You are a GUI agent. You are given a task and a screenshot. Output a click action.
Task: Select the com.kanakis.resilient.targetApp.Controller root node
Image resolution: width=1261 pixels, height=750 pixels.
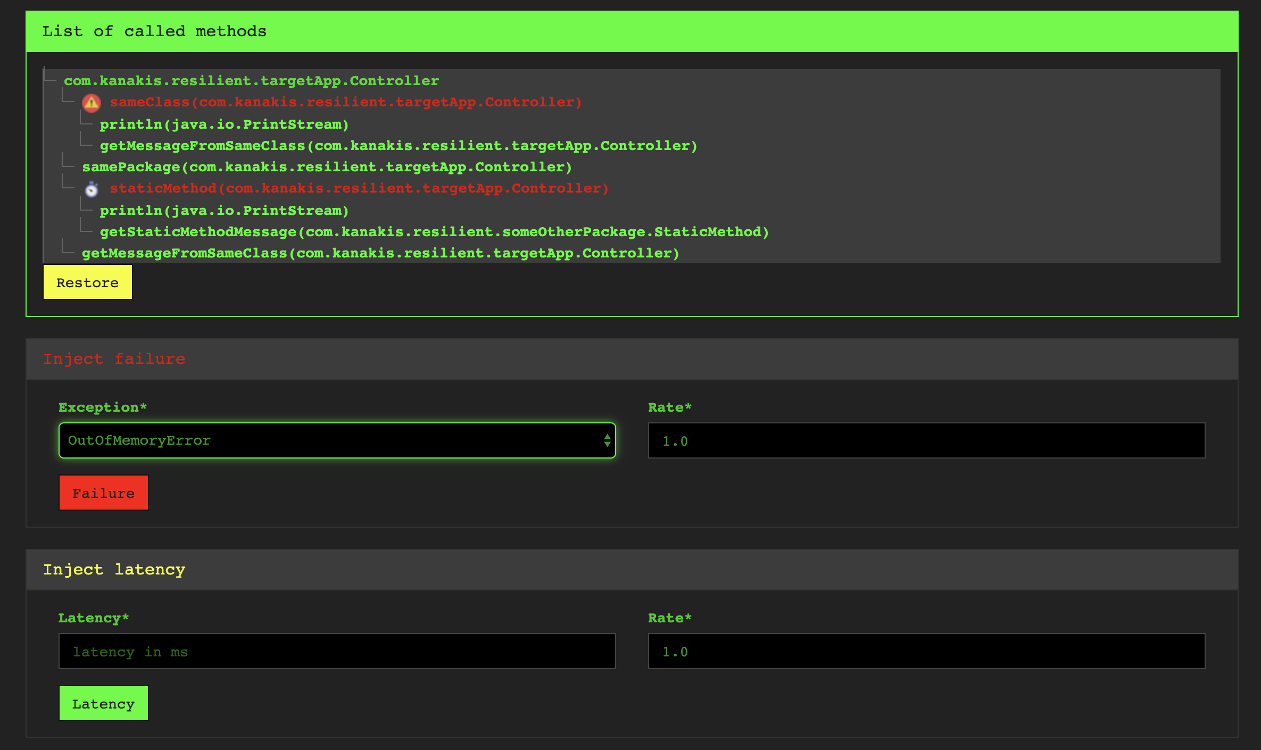251,81
